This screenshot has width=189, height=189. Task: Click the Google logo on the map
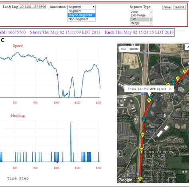point(125,180)
